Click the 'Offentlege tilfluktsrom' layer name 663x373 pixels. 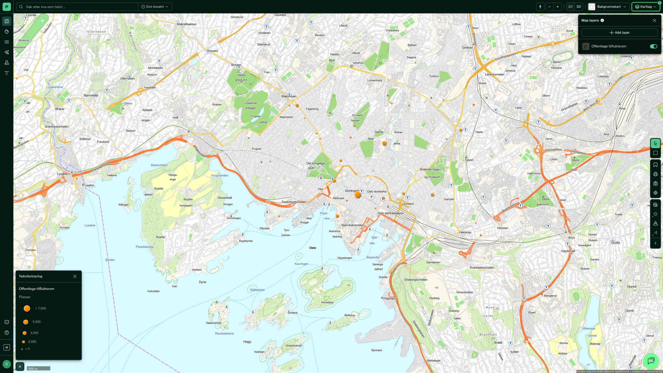[x=609, y=46]
